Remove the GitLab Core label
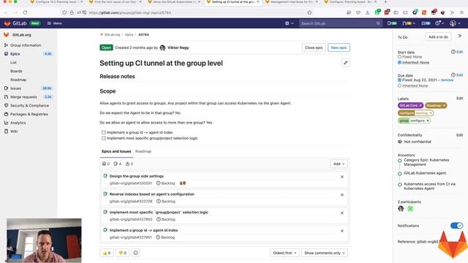The image size is (468, 263). click(x=420, y=105)
